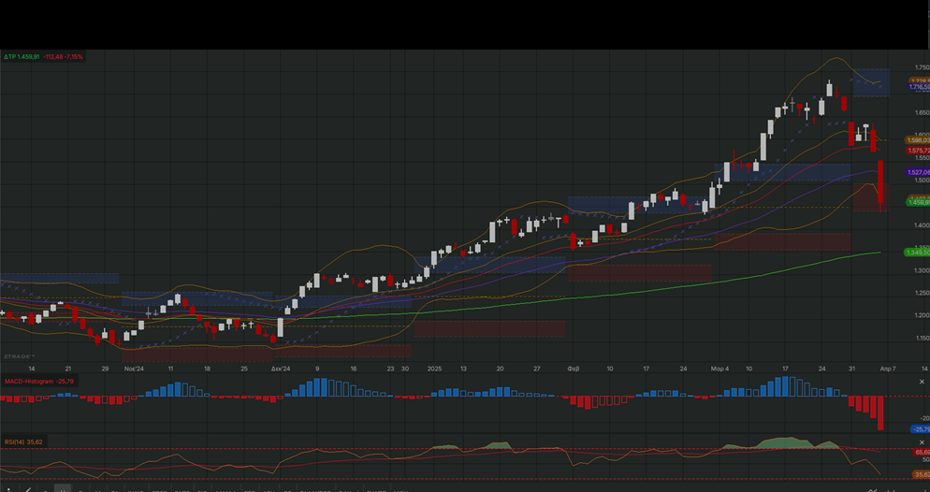Select the green 1.459,91 last price tag
Viewport: 930px width, 492px height.
click(x=918, y=202)
